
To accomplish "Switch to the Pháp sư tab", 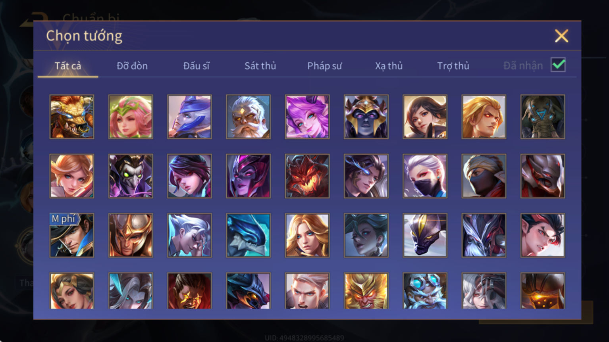I will point(324,66).
